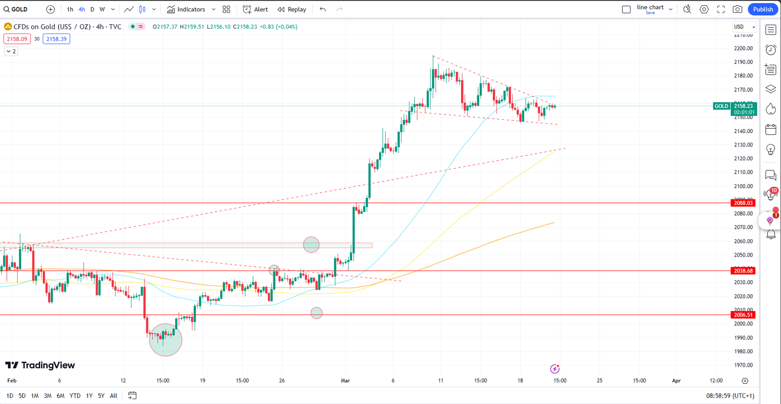Select the 4h timeframe
This screenshot has width=781, height=404.
(x=82, y=9)
